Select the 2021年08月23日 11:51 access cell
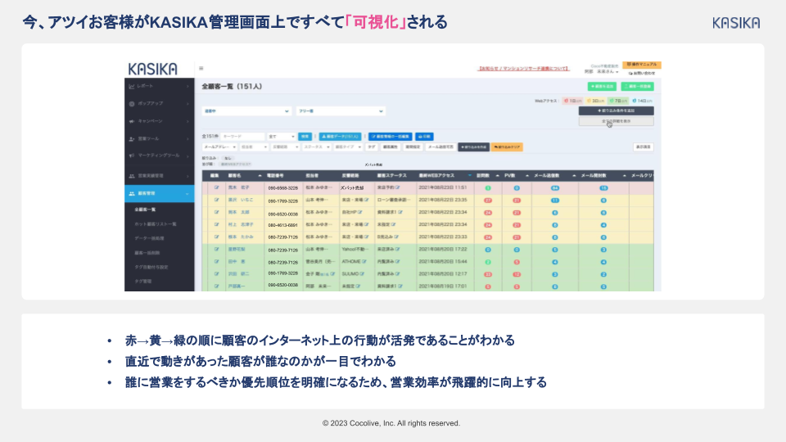 point(443,187)
